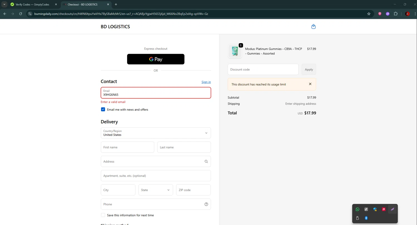Open the purple round extension icon
Image resolution: width=417 pixels, height=225 pixels.
coord(388,14)
